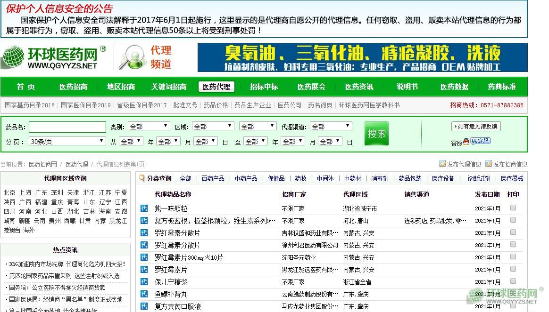Image resolution: width=549 pixels, height=312 pixels.
Task: Click the QQ客服 penguin icon
Action: coord(466,142)
